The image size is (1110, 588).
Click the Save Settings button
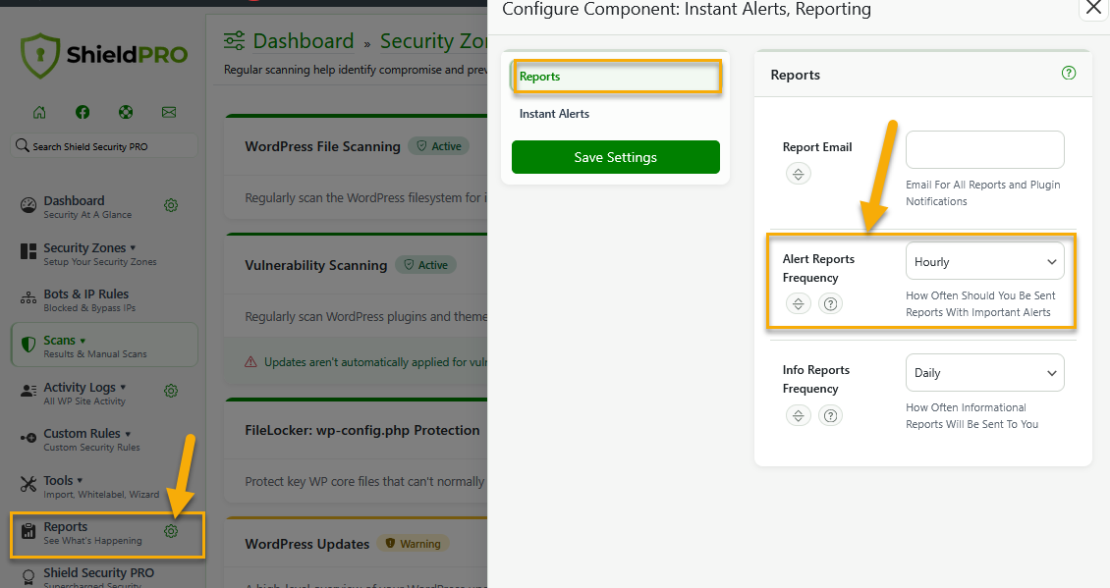point(616,157)
